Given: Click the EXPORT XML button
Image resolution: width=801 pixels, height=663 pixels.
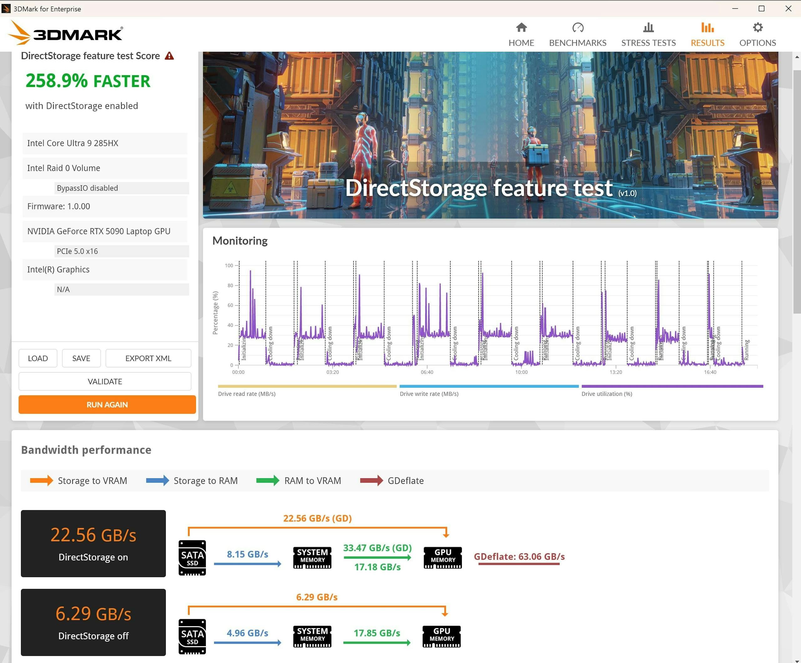Looking at the screenshot, I should tap(148, 358).
